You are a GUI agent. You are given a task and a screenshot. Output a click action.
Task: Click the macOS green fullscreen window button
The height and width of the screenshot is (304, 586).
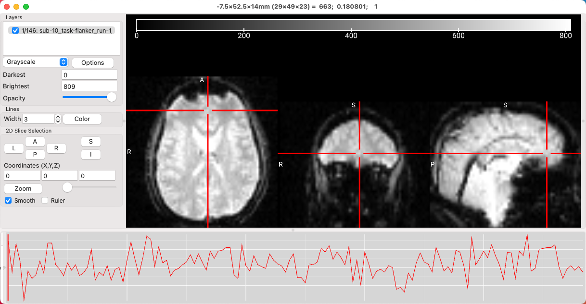point(26,7)
